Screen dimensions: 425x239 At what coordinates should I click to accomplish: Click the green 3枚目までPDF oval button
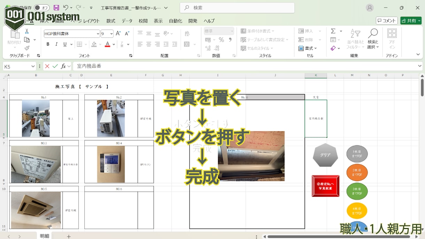pyautogui.click(x=357, y=191)
